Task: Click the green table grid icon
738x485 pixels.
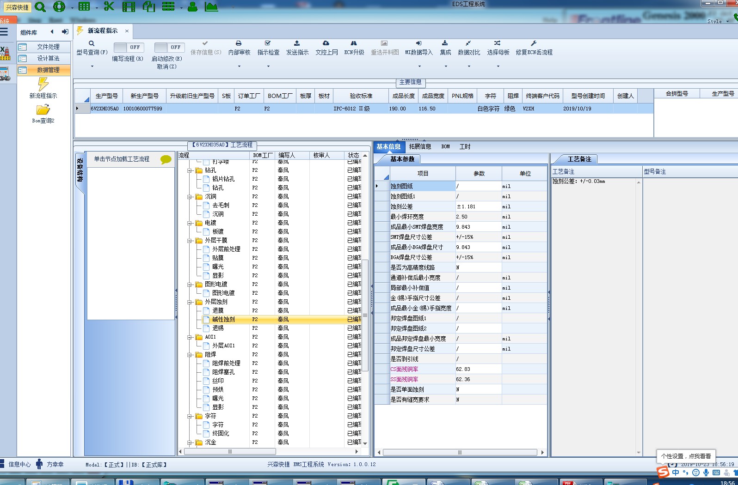Action: [84, 6]
